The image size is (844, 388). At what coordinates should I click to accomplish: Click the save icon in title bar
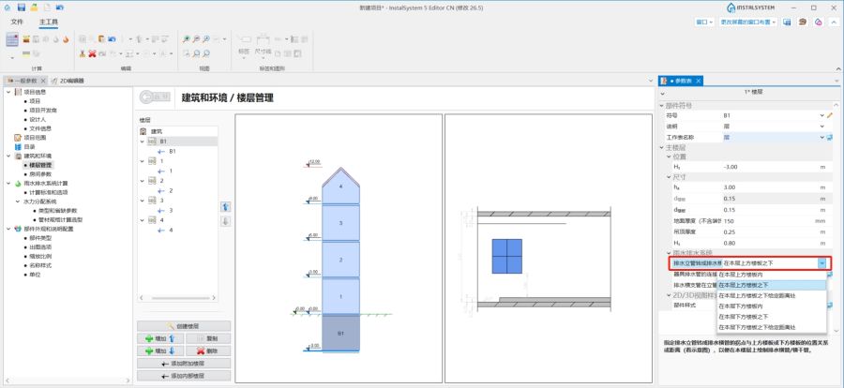pos(21,7)
